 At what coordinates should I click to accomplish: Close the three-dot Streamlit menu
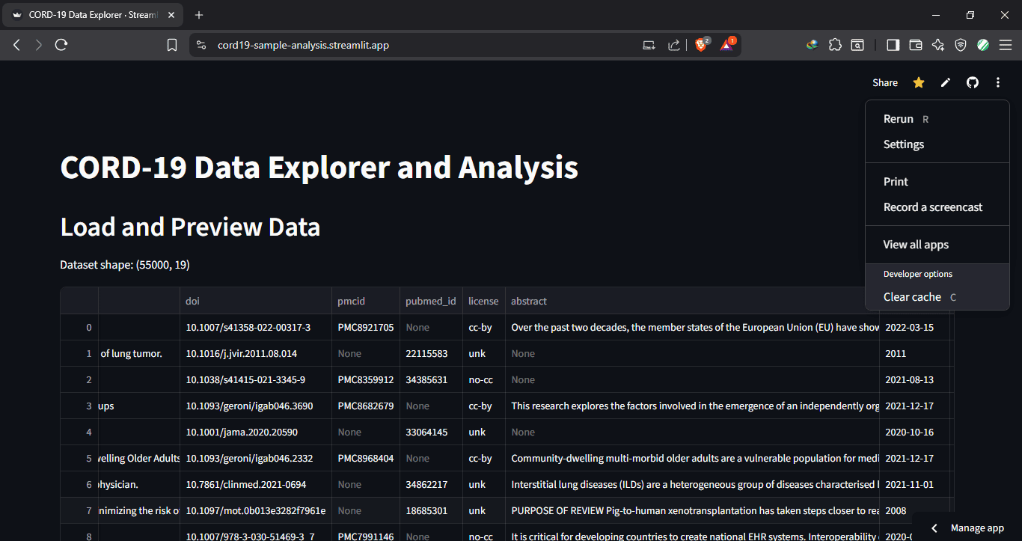tap(998, 82)
